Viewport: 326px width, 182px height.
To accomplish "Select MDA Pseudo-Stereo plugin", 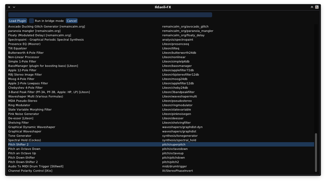I will [x=23, y=101].
